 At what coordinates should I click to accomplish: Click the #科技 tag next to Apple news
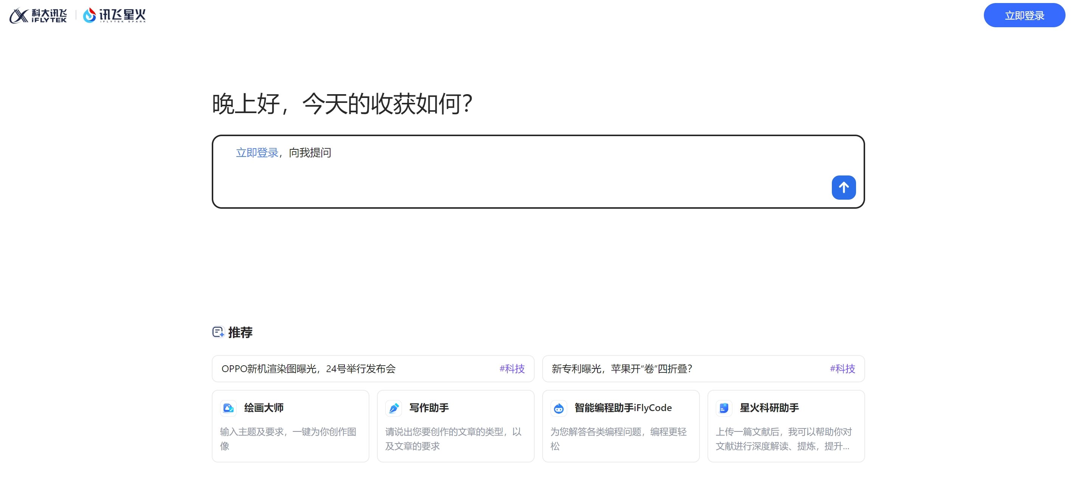[842, 369]
